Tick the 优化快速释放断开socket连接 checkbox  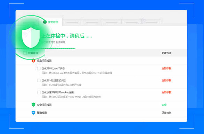[39, 92]
